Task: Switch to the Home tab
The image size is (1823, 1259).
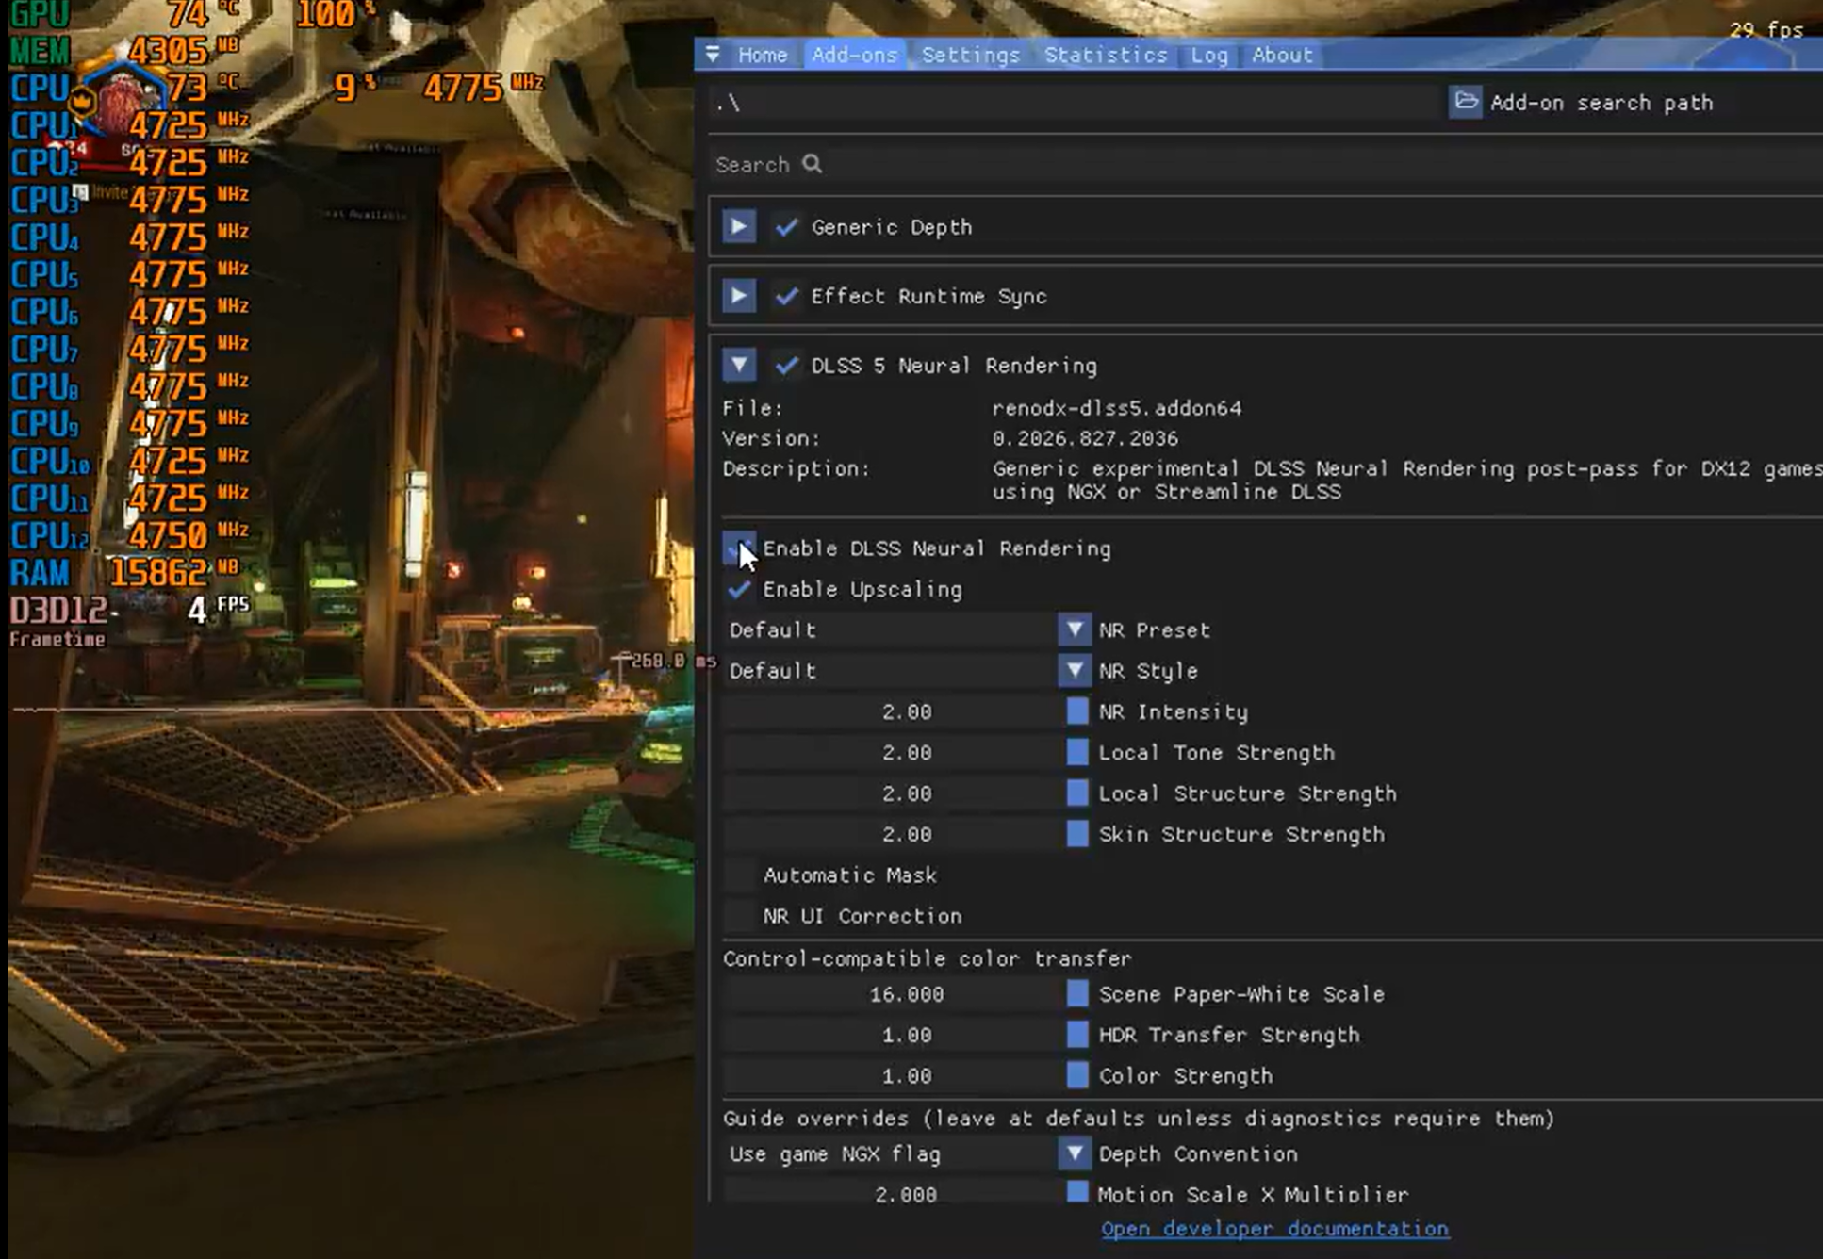Action: [763, 55]
